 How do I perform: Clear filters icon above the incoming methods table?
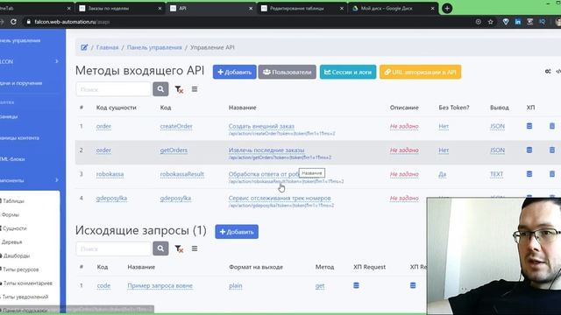click(x=179, y=89)
